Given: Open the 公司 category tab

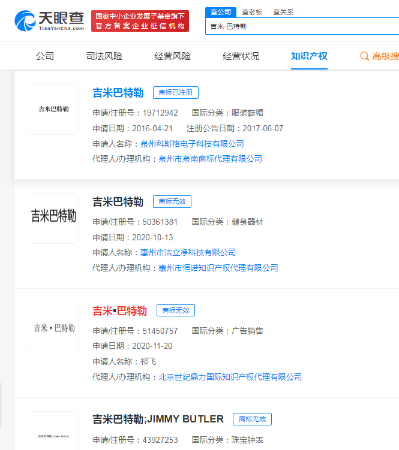Looking at the screenshot, I should (45, 56).
